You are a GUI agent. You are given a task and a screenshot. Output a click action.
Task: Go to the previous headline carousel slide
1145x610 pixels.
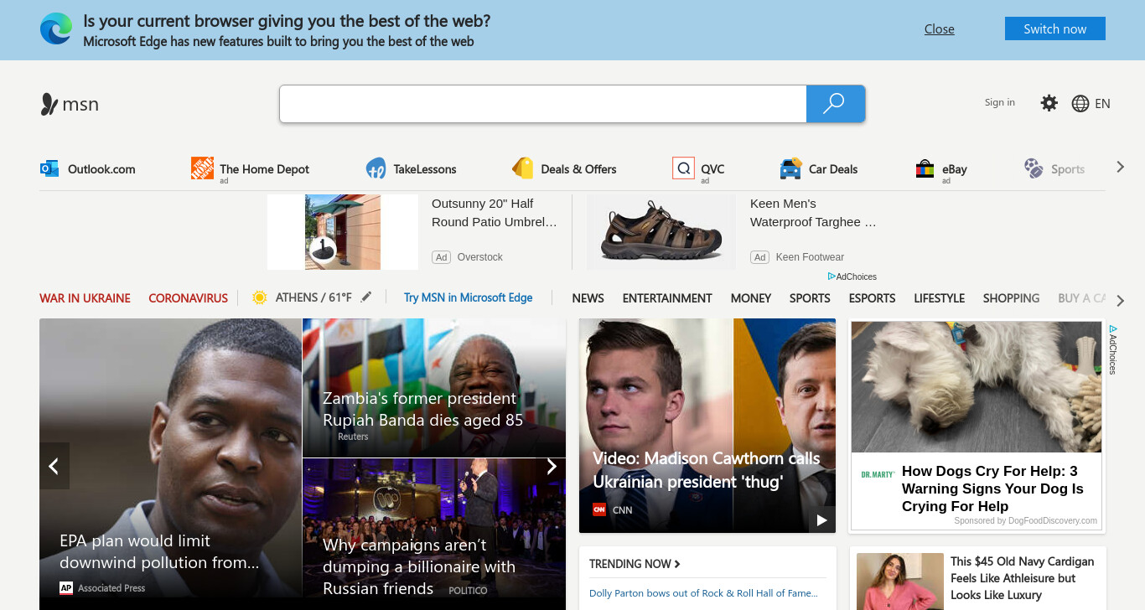tap(54, 467)
